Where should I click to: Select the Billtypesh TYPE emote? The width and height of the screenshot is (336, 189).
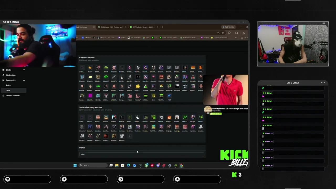pos(177,87)
